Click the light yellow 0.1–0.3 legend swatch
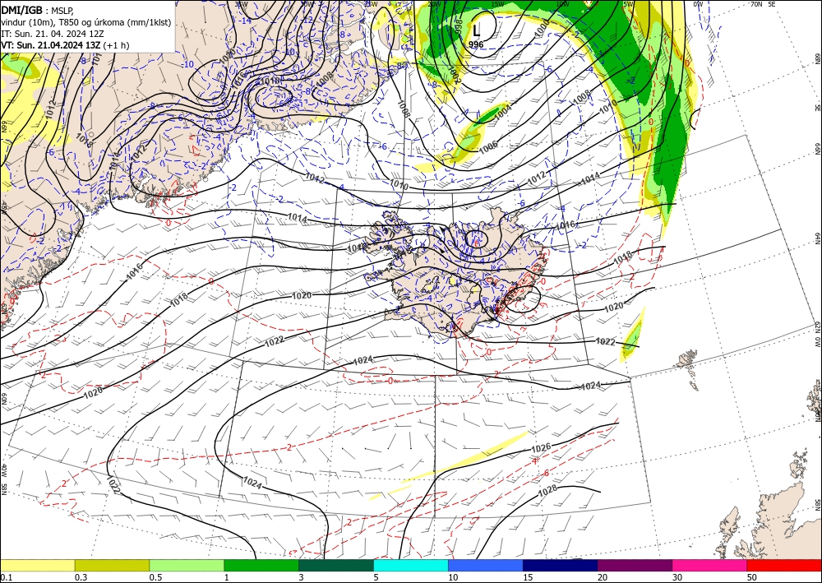This screenshot has height=583, width=822. click(x=37, y=565)
